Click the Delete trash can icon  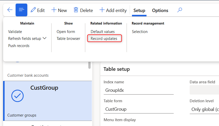click(76, 10)
